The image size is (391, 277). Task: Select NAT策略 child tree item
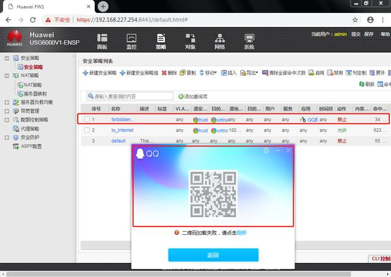(32, 85)
